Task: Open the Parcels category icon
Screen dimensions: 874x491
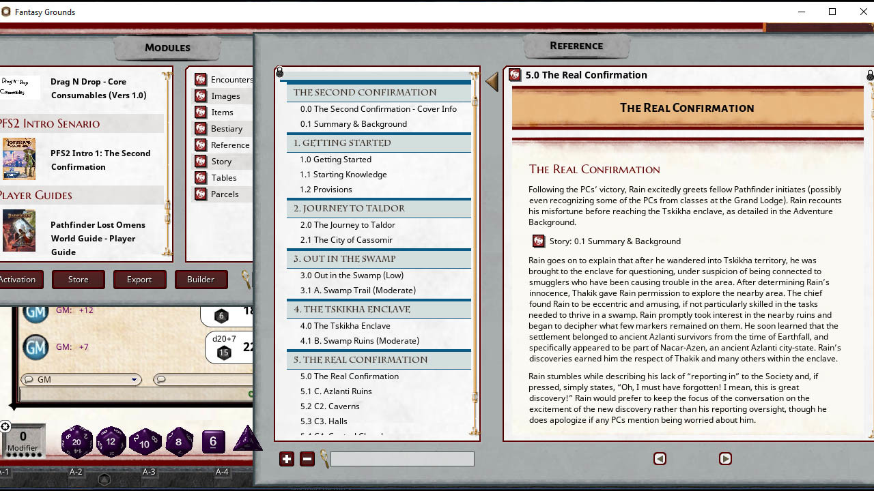Action: (201, 194)
